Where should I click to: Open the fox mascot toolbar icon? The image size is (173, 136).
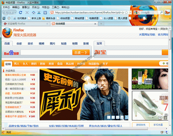point(167,12)
